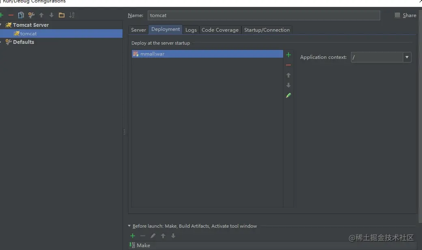The width and height of the screenshot is (422, 250).
Task: Open the Application context dropdown arrow
Action: point(407,57)
